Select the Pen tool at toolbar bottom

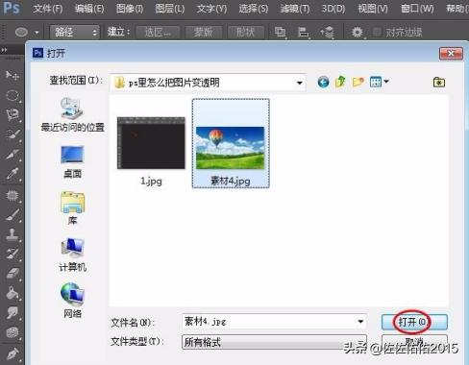click(x=12, y=353)
